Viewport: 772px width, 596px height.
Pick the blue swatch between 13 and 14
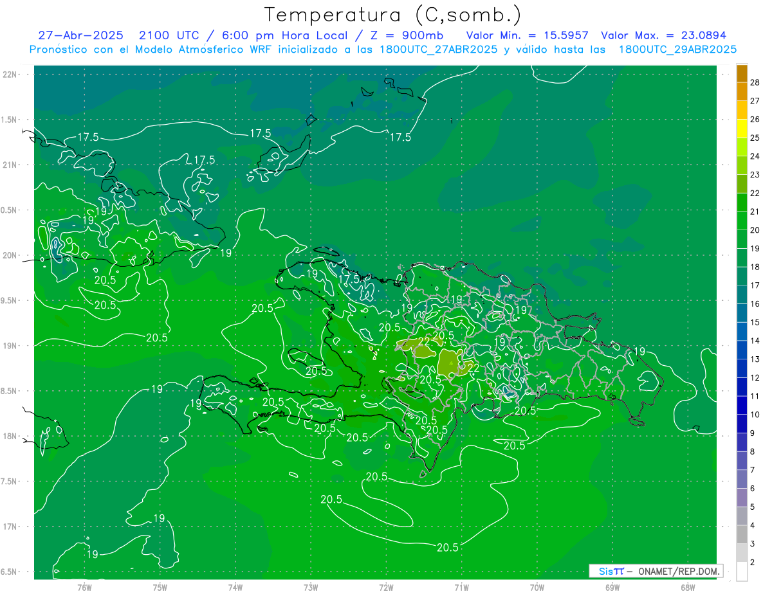(742, 350)
